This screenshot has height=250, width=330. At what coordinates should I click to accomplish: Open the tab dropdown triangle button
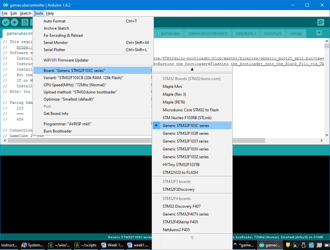pos(319,33)
